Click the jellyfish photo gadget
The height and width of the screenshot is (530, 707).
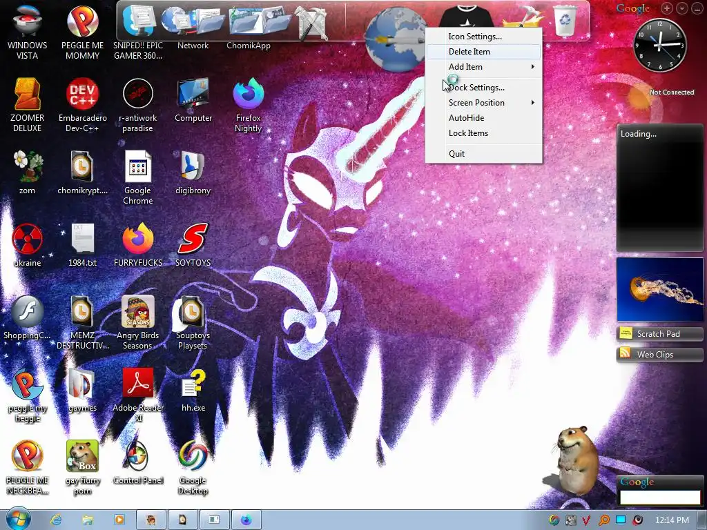(x=660, y=289)
